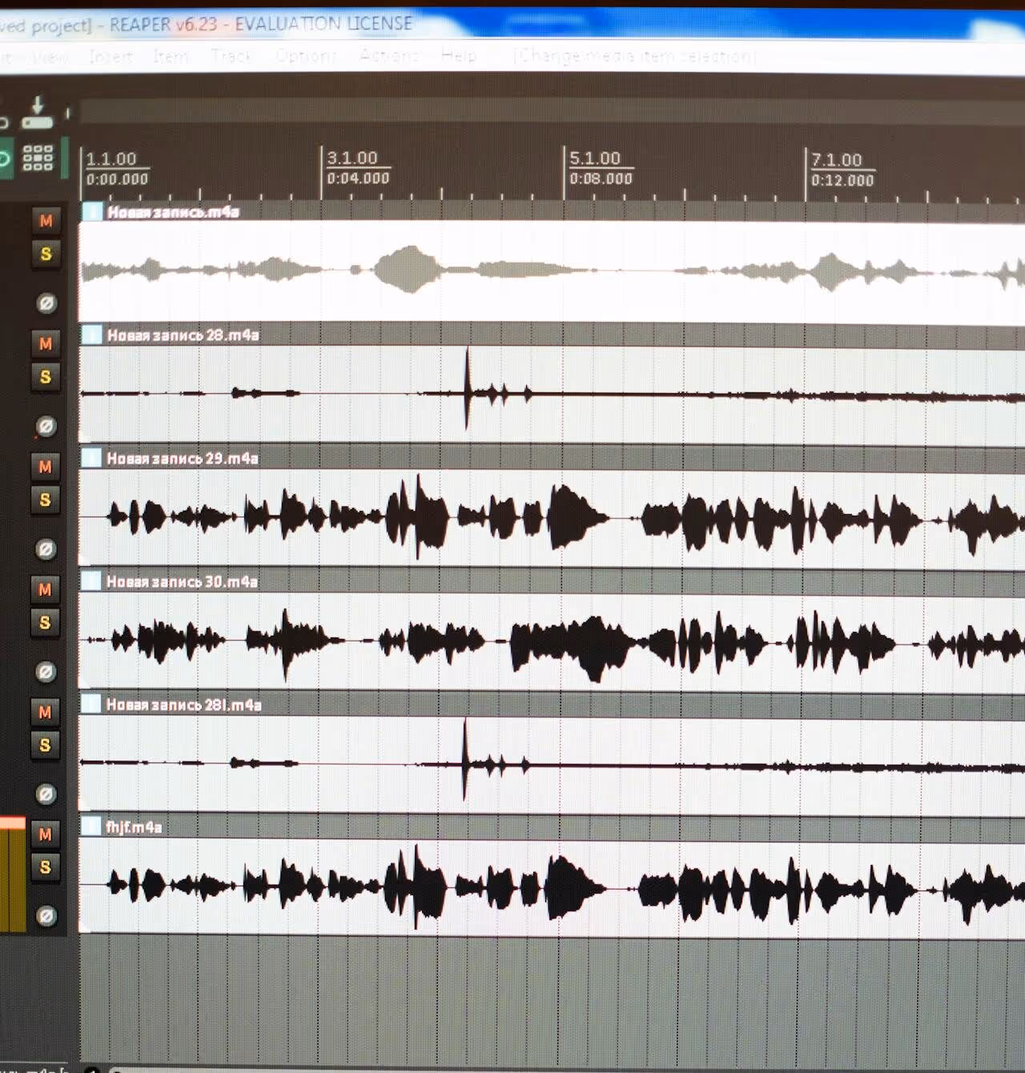1025x1073 pixels.
Task: Open the Track menu
Action: point(231,57)
